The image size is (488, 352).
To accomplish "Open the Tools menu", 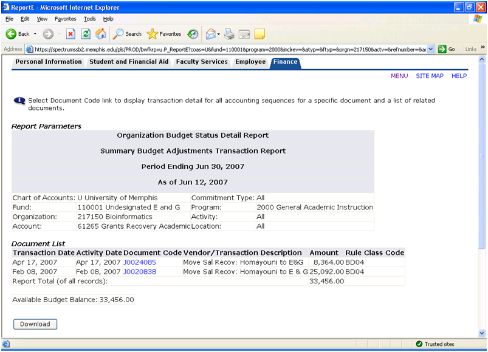I will click(x=90, y=19).
